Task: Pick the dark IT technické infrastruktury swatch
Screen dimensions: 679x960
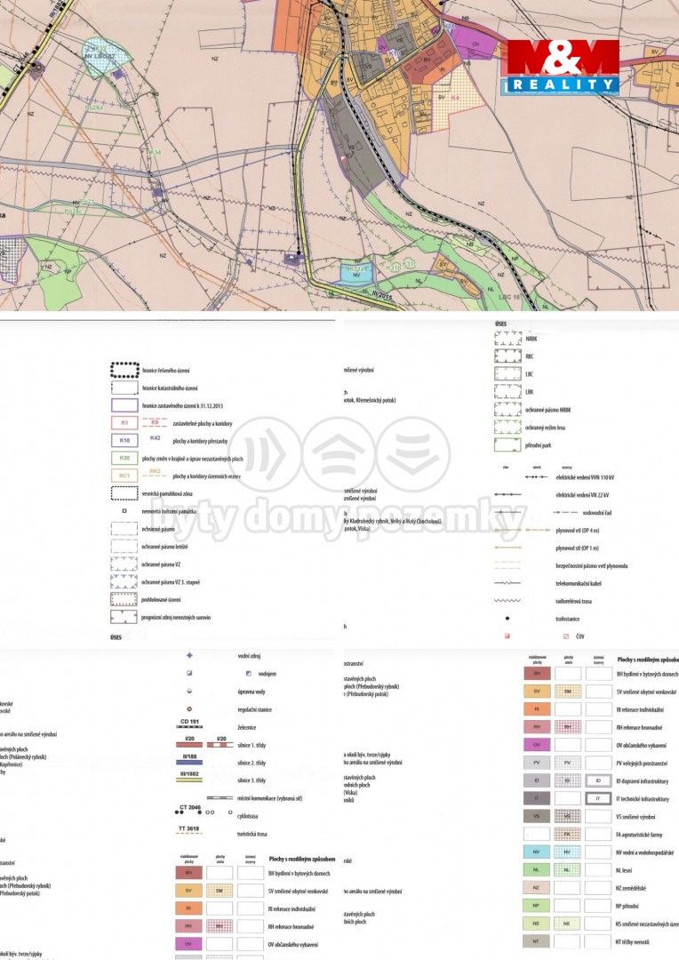Action: click(x=537, y=799)
